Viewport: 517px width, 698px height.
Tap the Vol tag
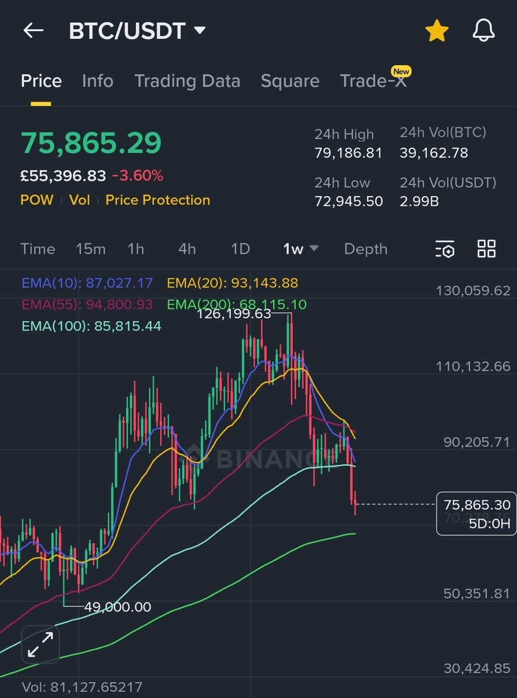pos(79,200)
